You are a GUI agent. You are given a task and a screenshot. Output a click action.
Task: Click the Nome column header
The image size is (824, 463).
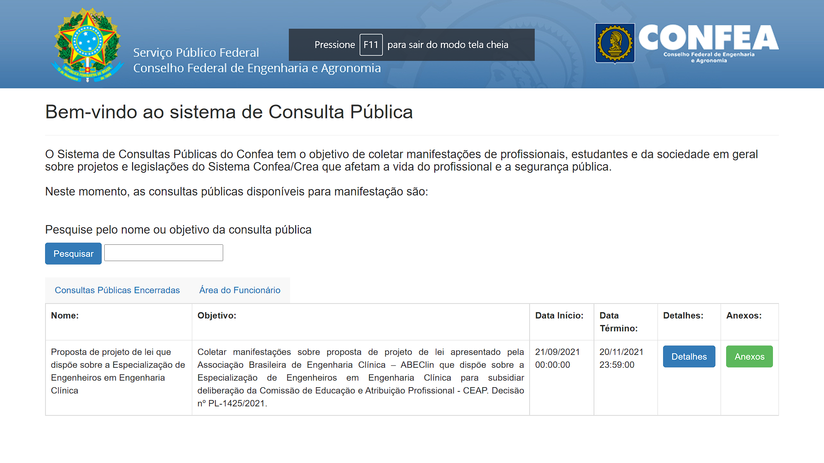[65, 316]
